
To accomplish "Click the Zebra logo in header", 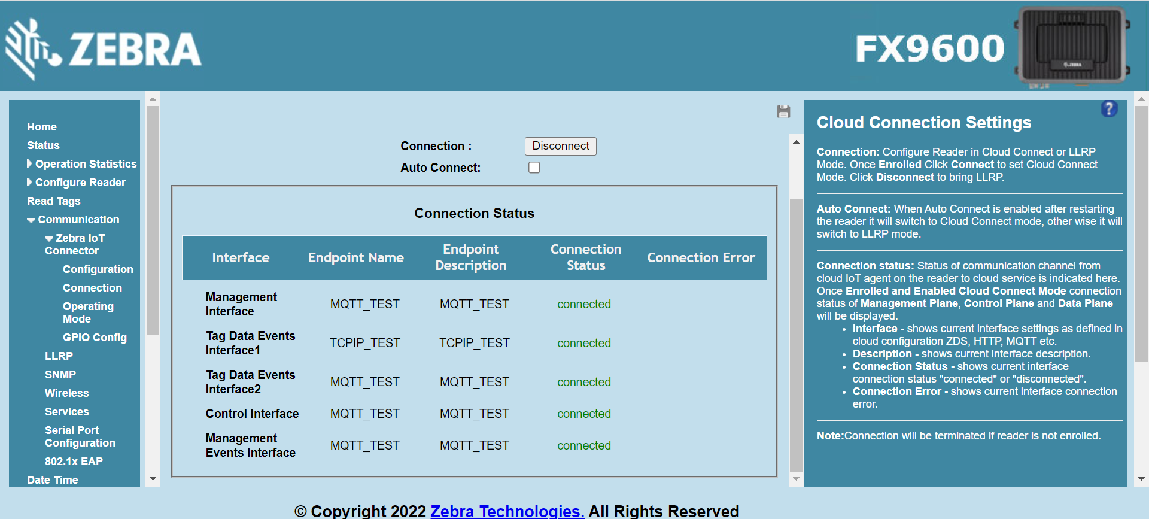I will (104, 49).
